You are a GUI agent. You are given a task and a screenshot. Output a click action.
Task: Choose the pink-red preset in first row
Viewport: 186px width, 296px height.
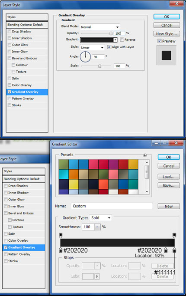(93, 164)
